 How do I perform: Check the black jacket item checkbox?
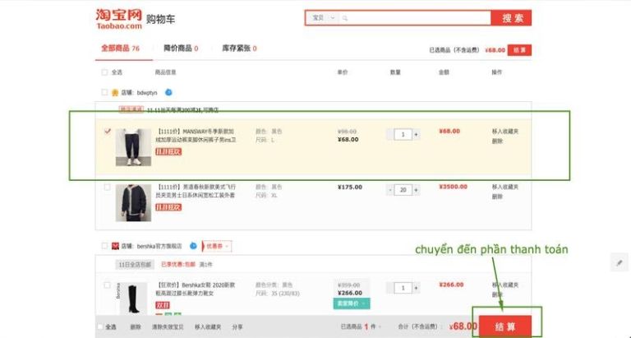(x=108, y=188)
